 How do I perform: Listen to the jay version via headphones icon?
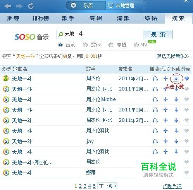[155, 141]
